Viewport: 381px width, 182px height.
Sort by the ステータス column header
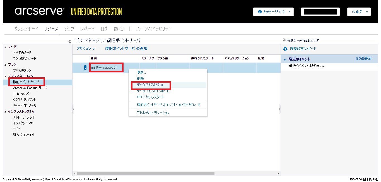148,58
